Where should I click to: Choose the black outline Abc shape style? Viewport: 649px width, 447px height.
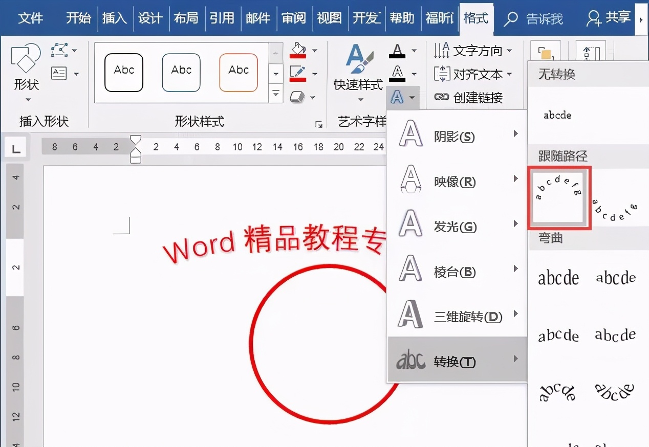coord(124,72)
